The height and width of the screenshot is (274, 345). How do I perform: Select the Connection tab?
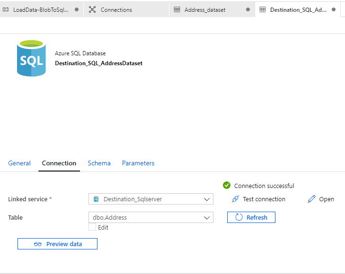click(59, 163)
